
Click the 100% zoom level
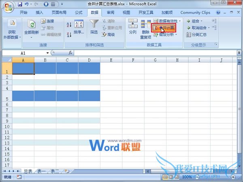click(x=187, y=177)
